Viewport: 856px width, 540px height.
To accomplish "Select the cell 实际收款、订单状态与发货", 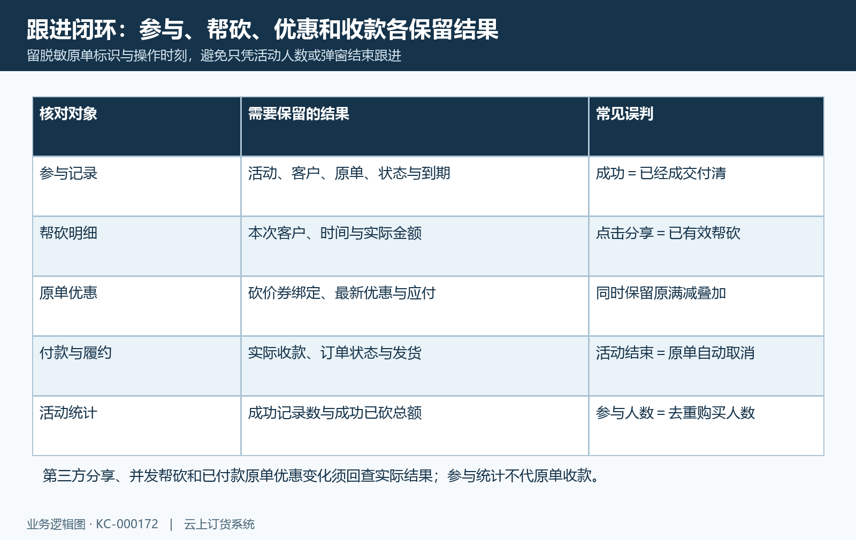I will pyautogui.click(x=415, y=366).
